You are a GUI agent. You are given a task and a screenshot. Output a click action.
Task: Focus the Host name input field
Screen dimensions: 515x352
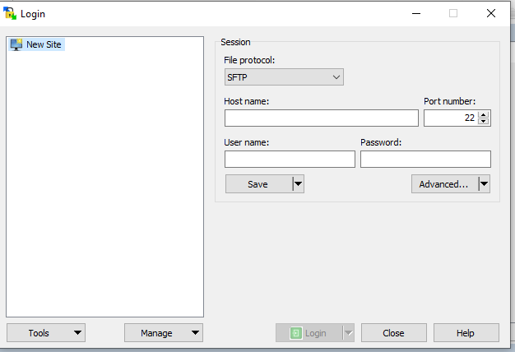[321, 118]
